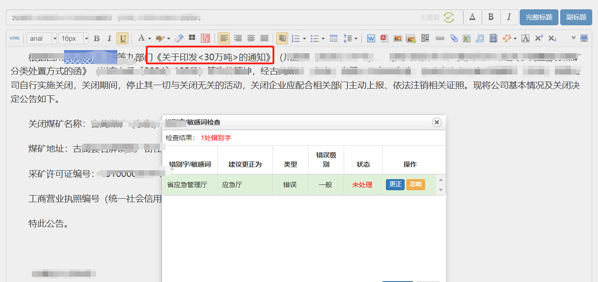Viewport: 598px width, 282px height.
Task: Open the font color dropdown arrow
Action: [149, 39]
